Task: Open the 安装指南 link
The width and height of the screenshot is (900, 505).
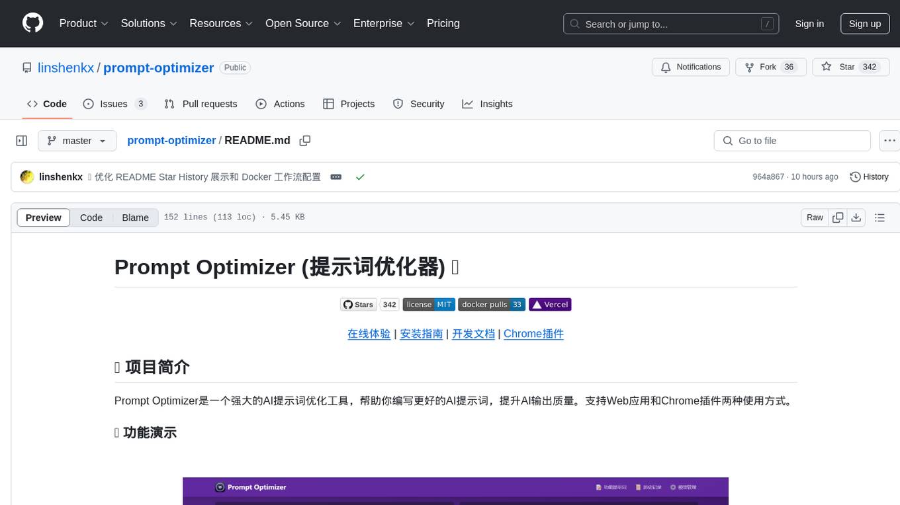Action: pos(422,334)
